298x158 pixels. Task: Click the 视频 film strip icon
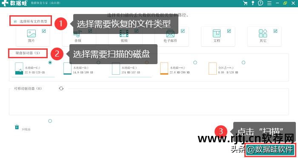point(124,34)
